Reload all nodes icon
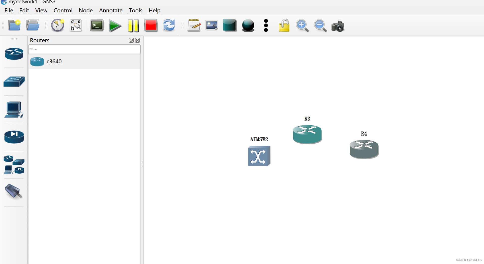 click(x=169, y=25)
